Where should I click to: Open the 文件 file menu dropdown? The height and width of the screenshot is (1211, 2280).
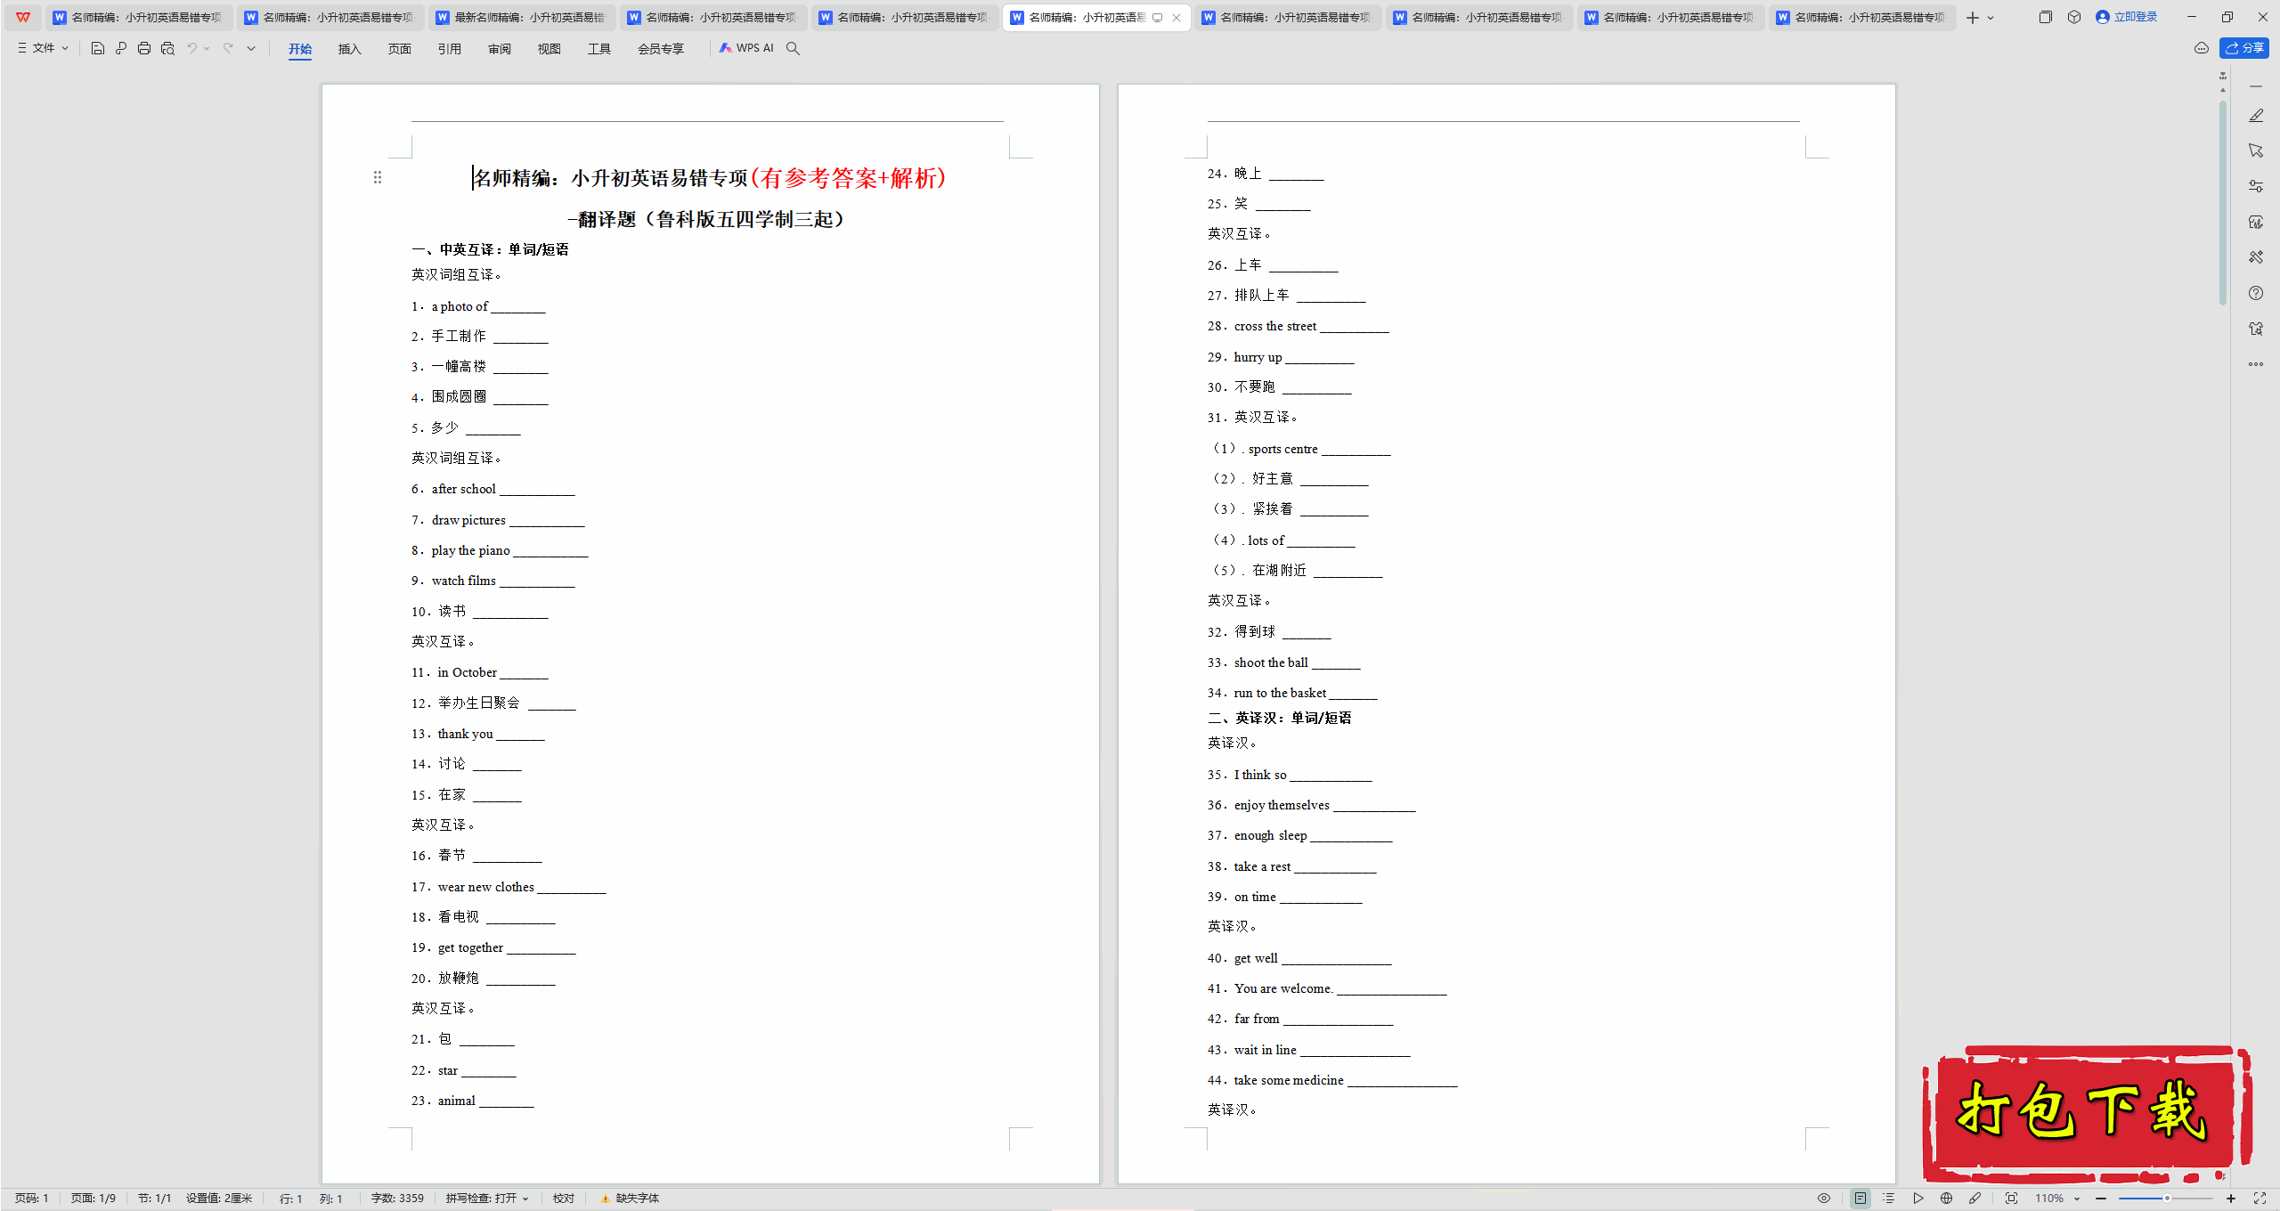(43, 48)
